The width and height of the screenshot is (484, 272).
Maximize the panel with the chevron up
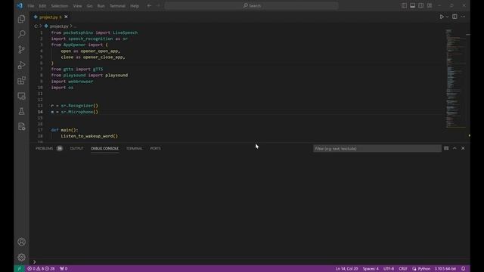[455, 148]
